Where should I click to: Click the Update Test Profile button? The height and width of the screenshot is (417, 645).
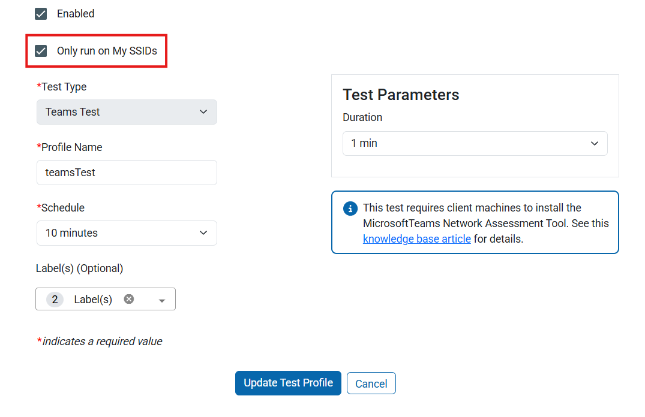288,383
